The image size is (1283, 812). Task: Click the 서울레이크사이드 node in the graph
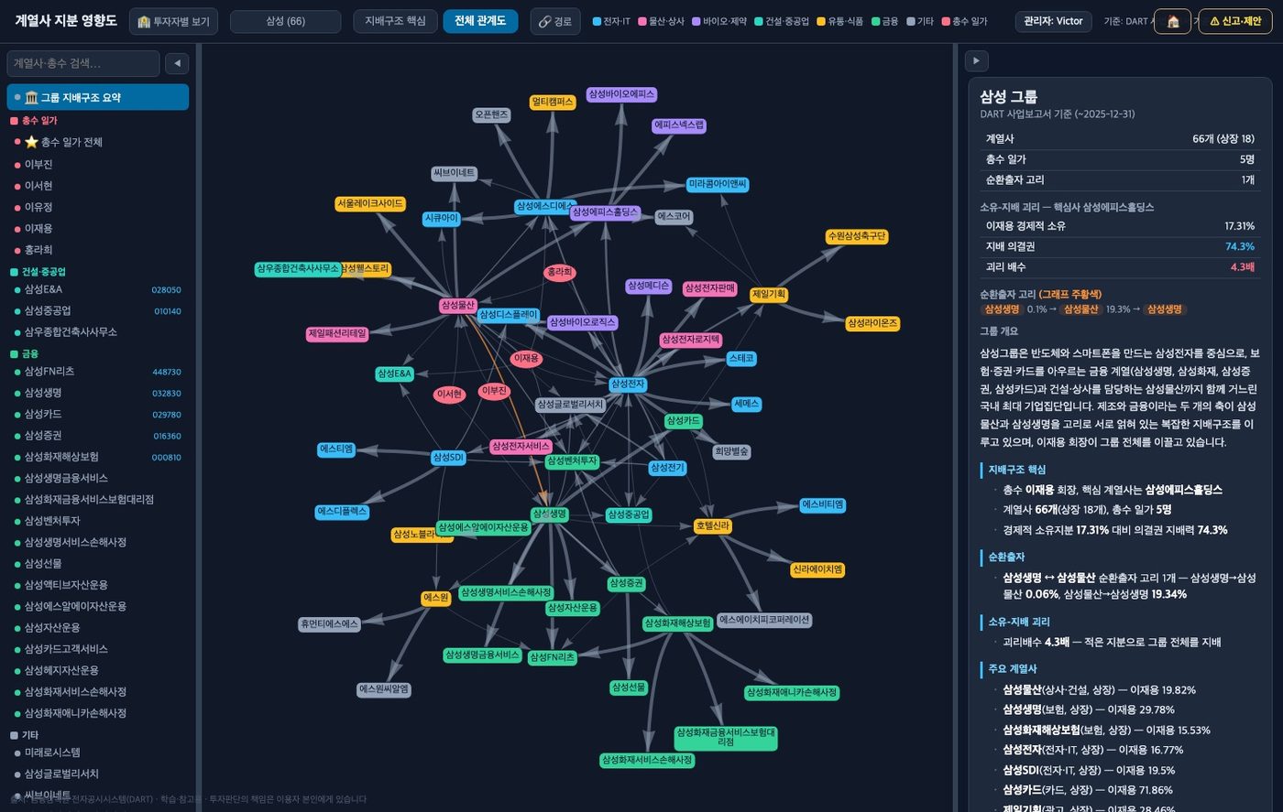370,204
